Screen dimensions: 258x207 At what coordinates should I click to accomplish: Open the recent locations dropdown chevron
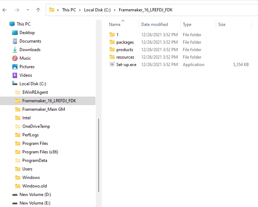pos(28,10)
